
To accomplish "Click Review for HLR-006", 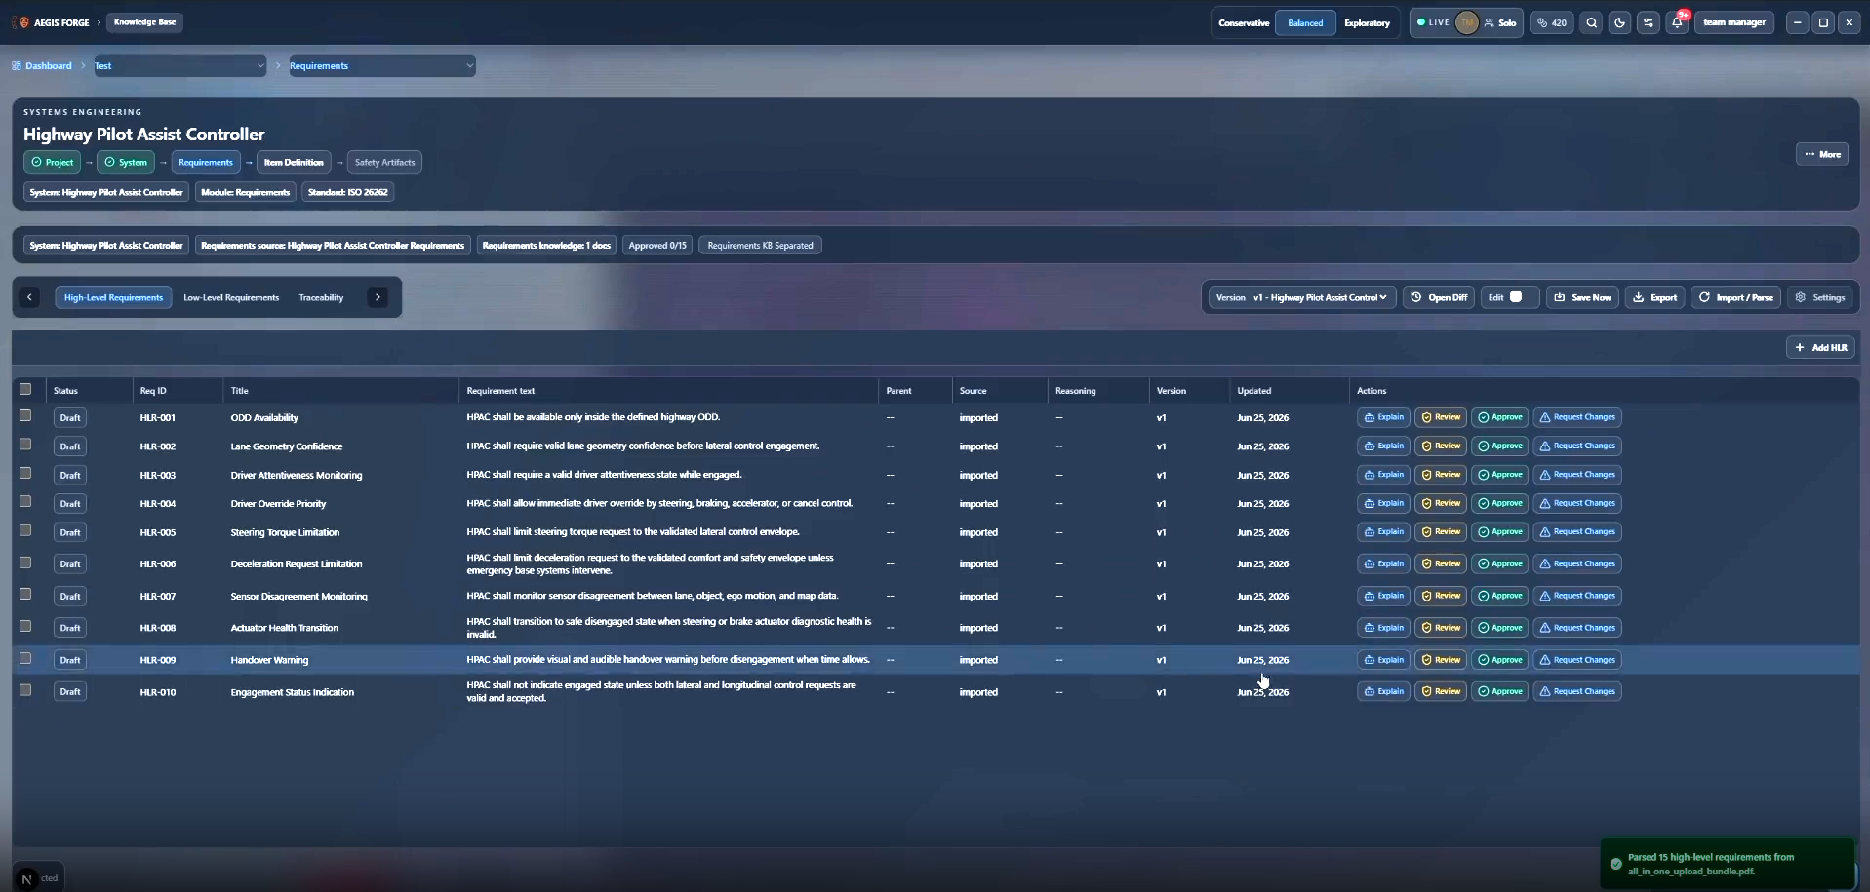I will pos(1441,563).
